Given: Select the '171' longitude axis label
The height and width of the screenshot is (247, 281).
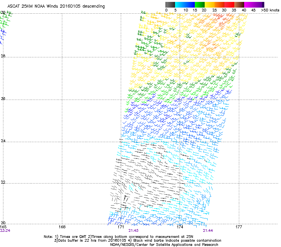Looking at the screenshot, I should click(121, 227).
